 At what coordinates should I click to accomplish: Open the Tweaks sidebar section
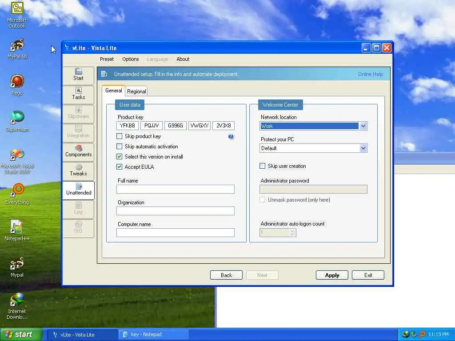pos(78,170)
